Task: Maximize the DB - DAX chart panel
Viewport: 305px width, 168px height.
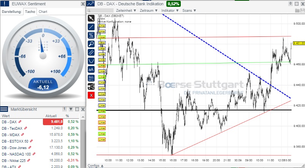Action: [297, 4]
